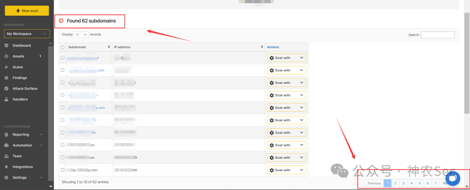Click the Automation robot icon
Image resolution: width=470 pixels, height=190 pixels.
6,145
